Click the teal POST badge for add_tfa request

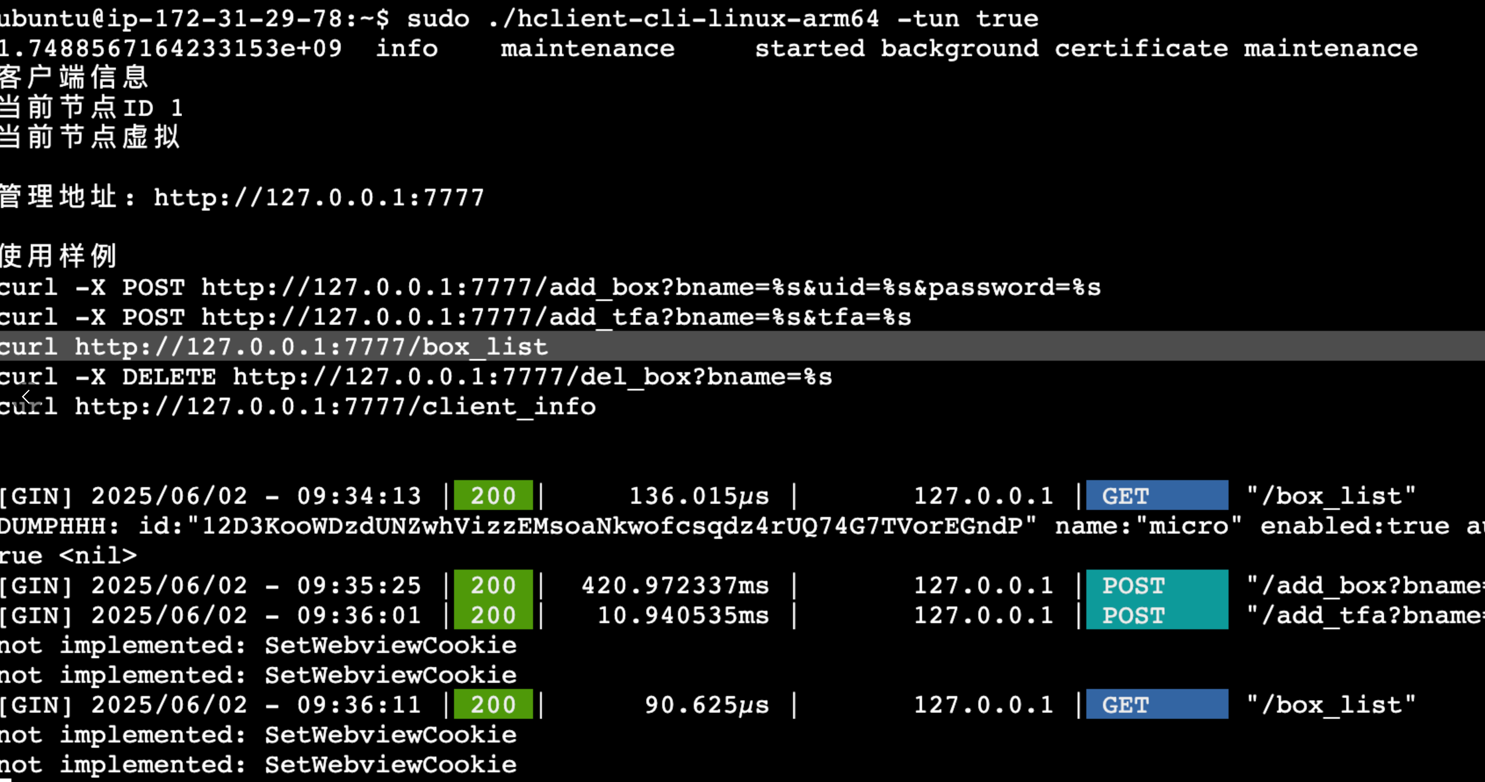1157,615
